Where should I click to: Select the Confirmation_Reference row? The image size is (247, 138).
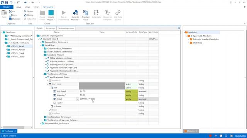(x=59, y=117)
